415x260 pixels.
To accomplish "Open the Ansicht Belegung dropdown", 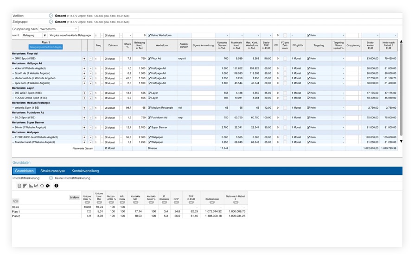I will 34,35.
